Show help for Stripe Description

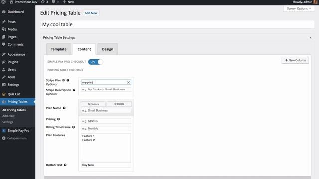(x=74, y=90)
